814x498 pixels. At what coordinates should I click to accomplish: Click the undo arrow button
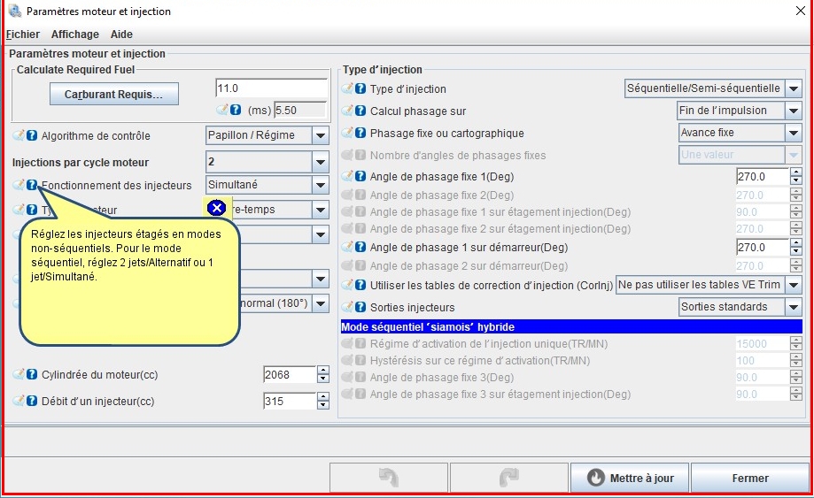(x=388, y=478)
